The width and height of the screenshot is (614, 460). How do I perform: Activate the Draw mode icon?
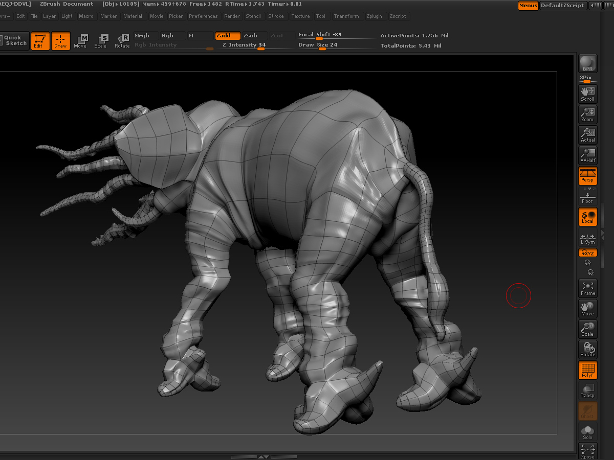pos(60,41)
